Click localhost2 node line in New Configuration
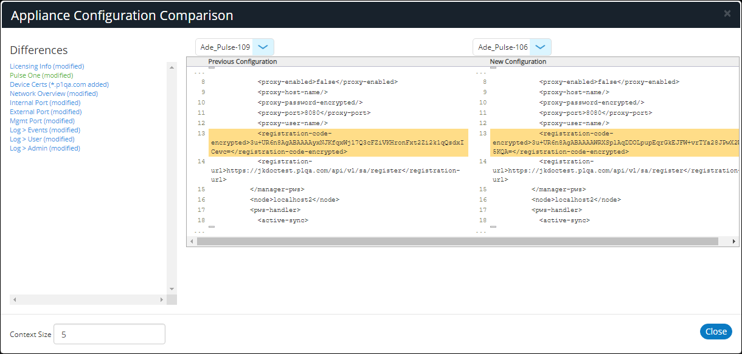 576,200
